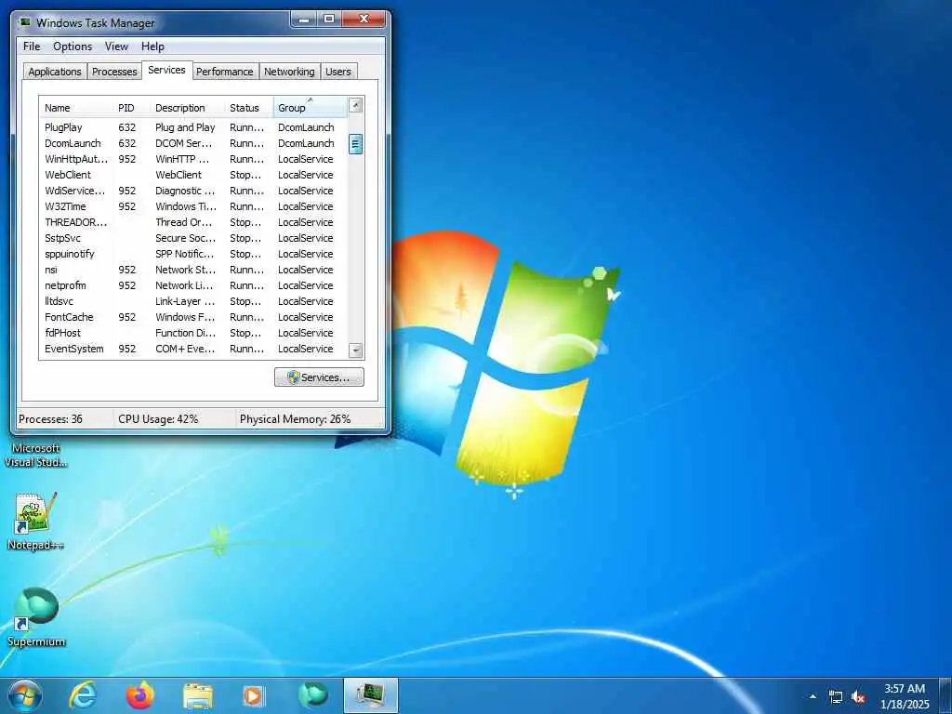This screenshot has height=714, width=952.
Task: Launch Internet Explorer from taskbar
Action: click(83, 695)
